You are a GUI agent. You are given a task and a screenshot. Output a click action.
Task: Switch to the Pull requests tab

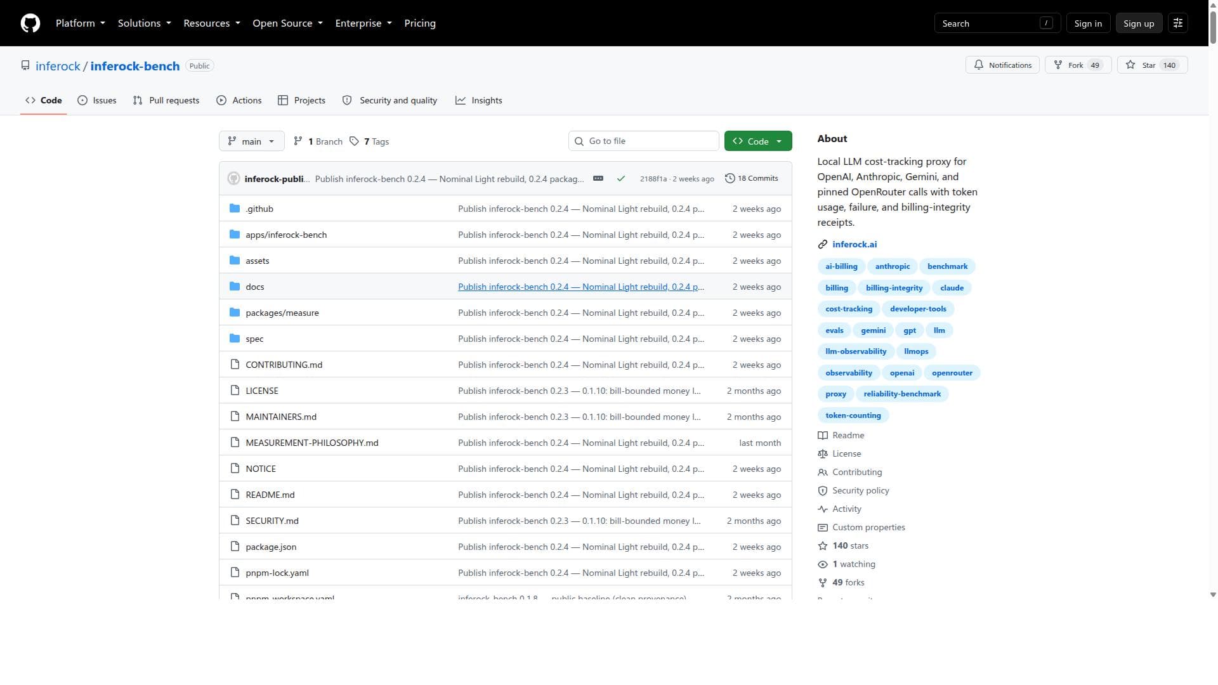166,100
